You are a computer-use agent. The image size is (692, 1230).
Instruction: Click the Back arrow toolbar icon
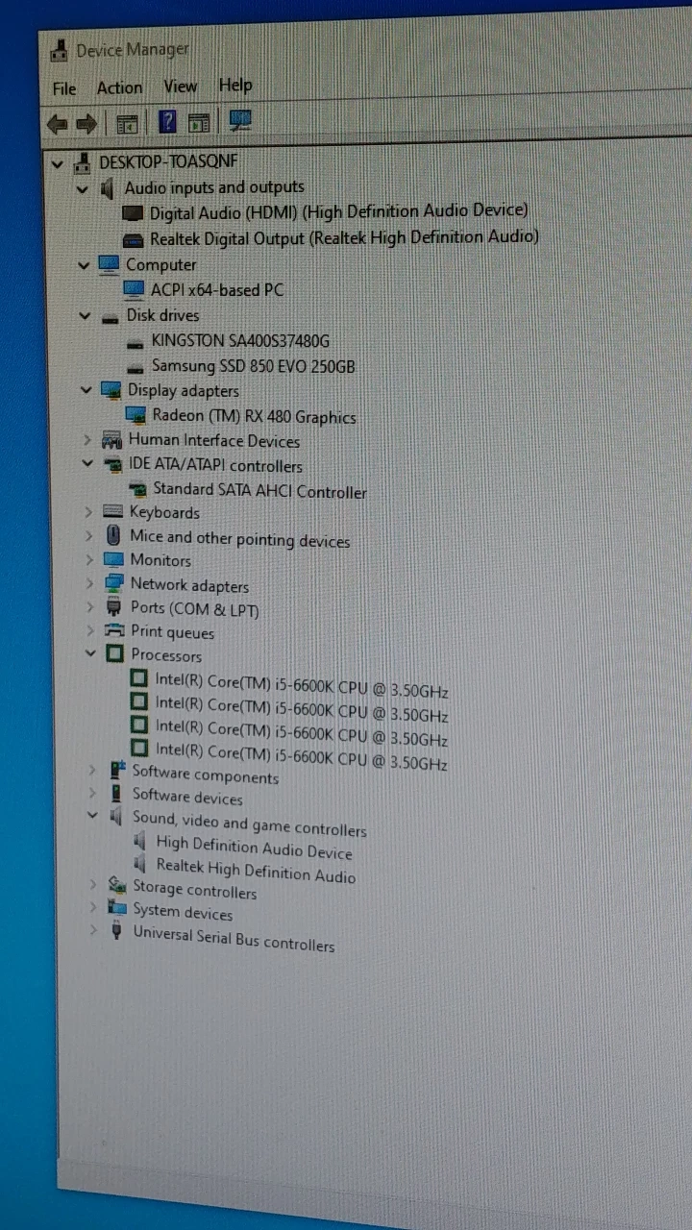(x=58, y=123)
